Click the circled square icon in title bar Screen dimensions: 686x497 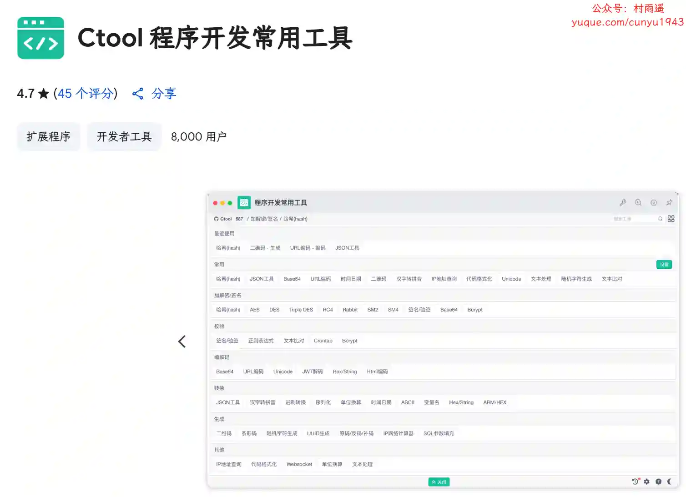[654, 202]
